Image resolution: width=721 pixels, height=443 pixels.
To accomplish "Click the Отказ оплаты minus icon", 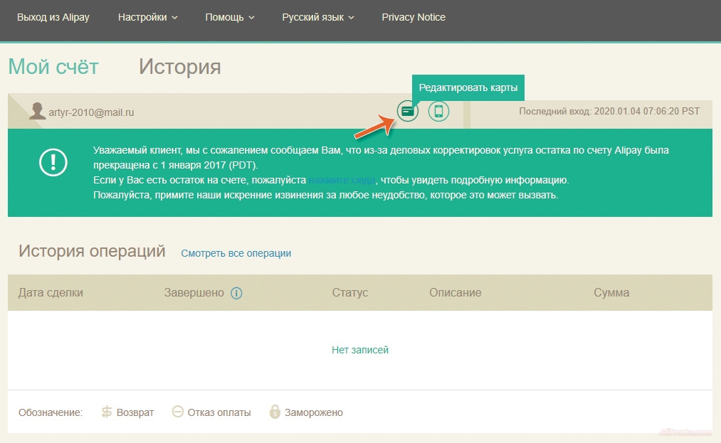I will [178, 412].
